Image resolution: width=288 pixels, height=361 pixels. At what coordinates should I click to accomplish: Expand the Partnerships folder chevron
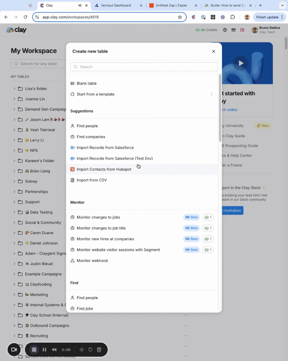[14, 192]
